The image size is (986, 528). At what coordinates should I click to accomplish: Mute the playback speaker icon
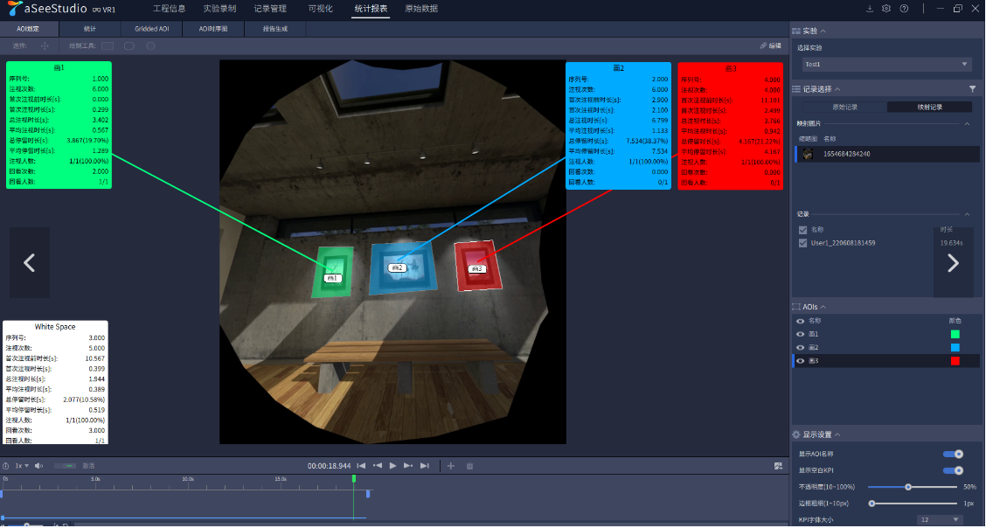[39, 466]
